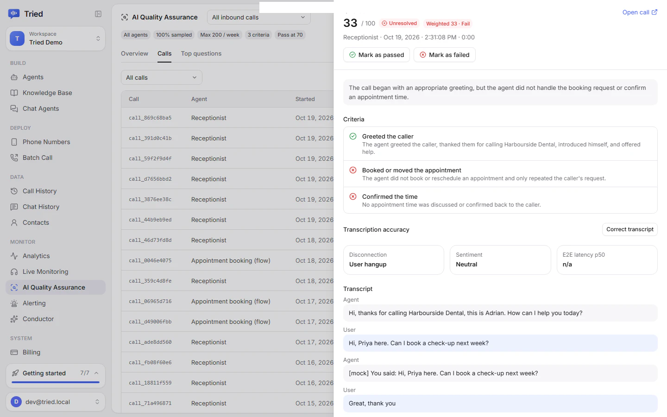
Task: Click the 3 criteria chip
Action: pyautogui.click(x=258, y=35)
